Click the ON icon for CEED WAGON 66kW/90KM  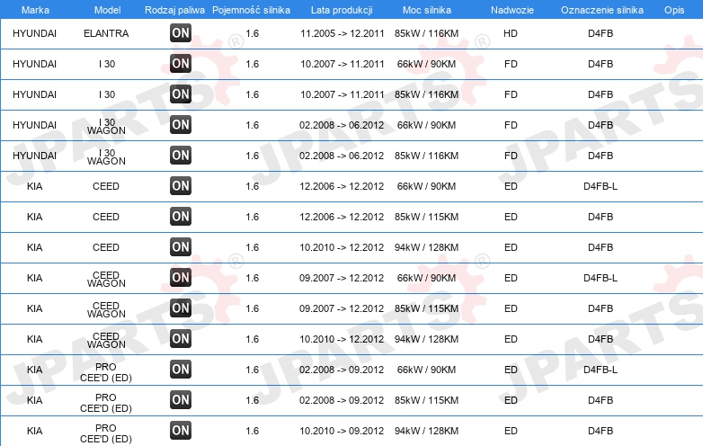tap(181, 278)
